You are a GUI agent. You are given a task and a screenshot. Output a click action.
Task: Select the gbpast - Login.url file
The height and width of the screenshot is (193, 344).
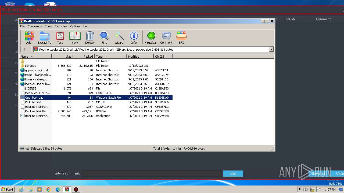pyautogui.click(x=96, y=70)
